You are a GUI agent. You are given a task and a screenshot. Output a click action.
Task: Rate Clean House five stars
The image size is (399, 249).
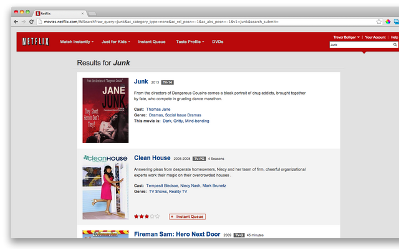click(x=158, y=217)
